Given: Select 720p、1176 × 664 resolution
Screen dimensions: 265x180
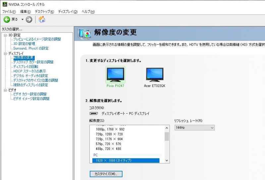Looking at the screenshot, I should pos(109,139).
